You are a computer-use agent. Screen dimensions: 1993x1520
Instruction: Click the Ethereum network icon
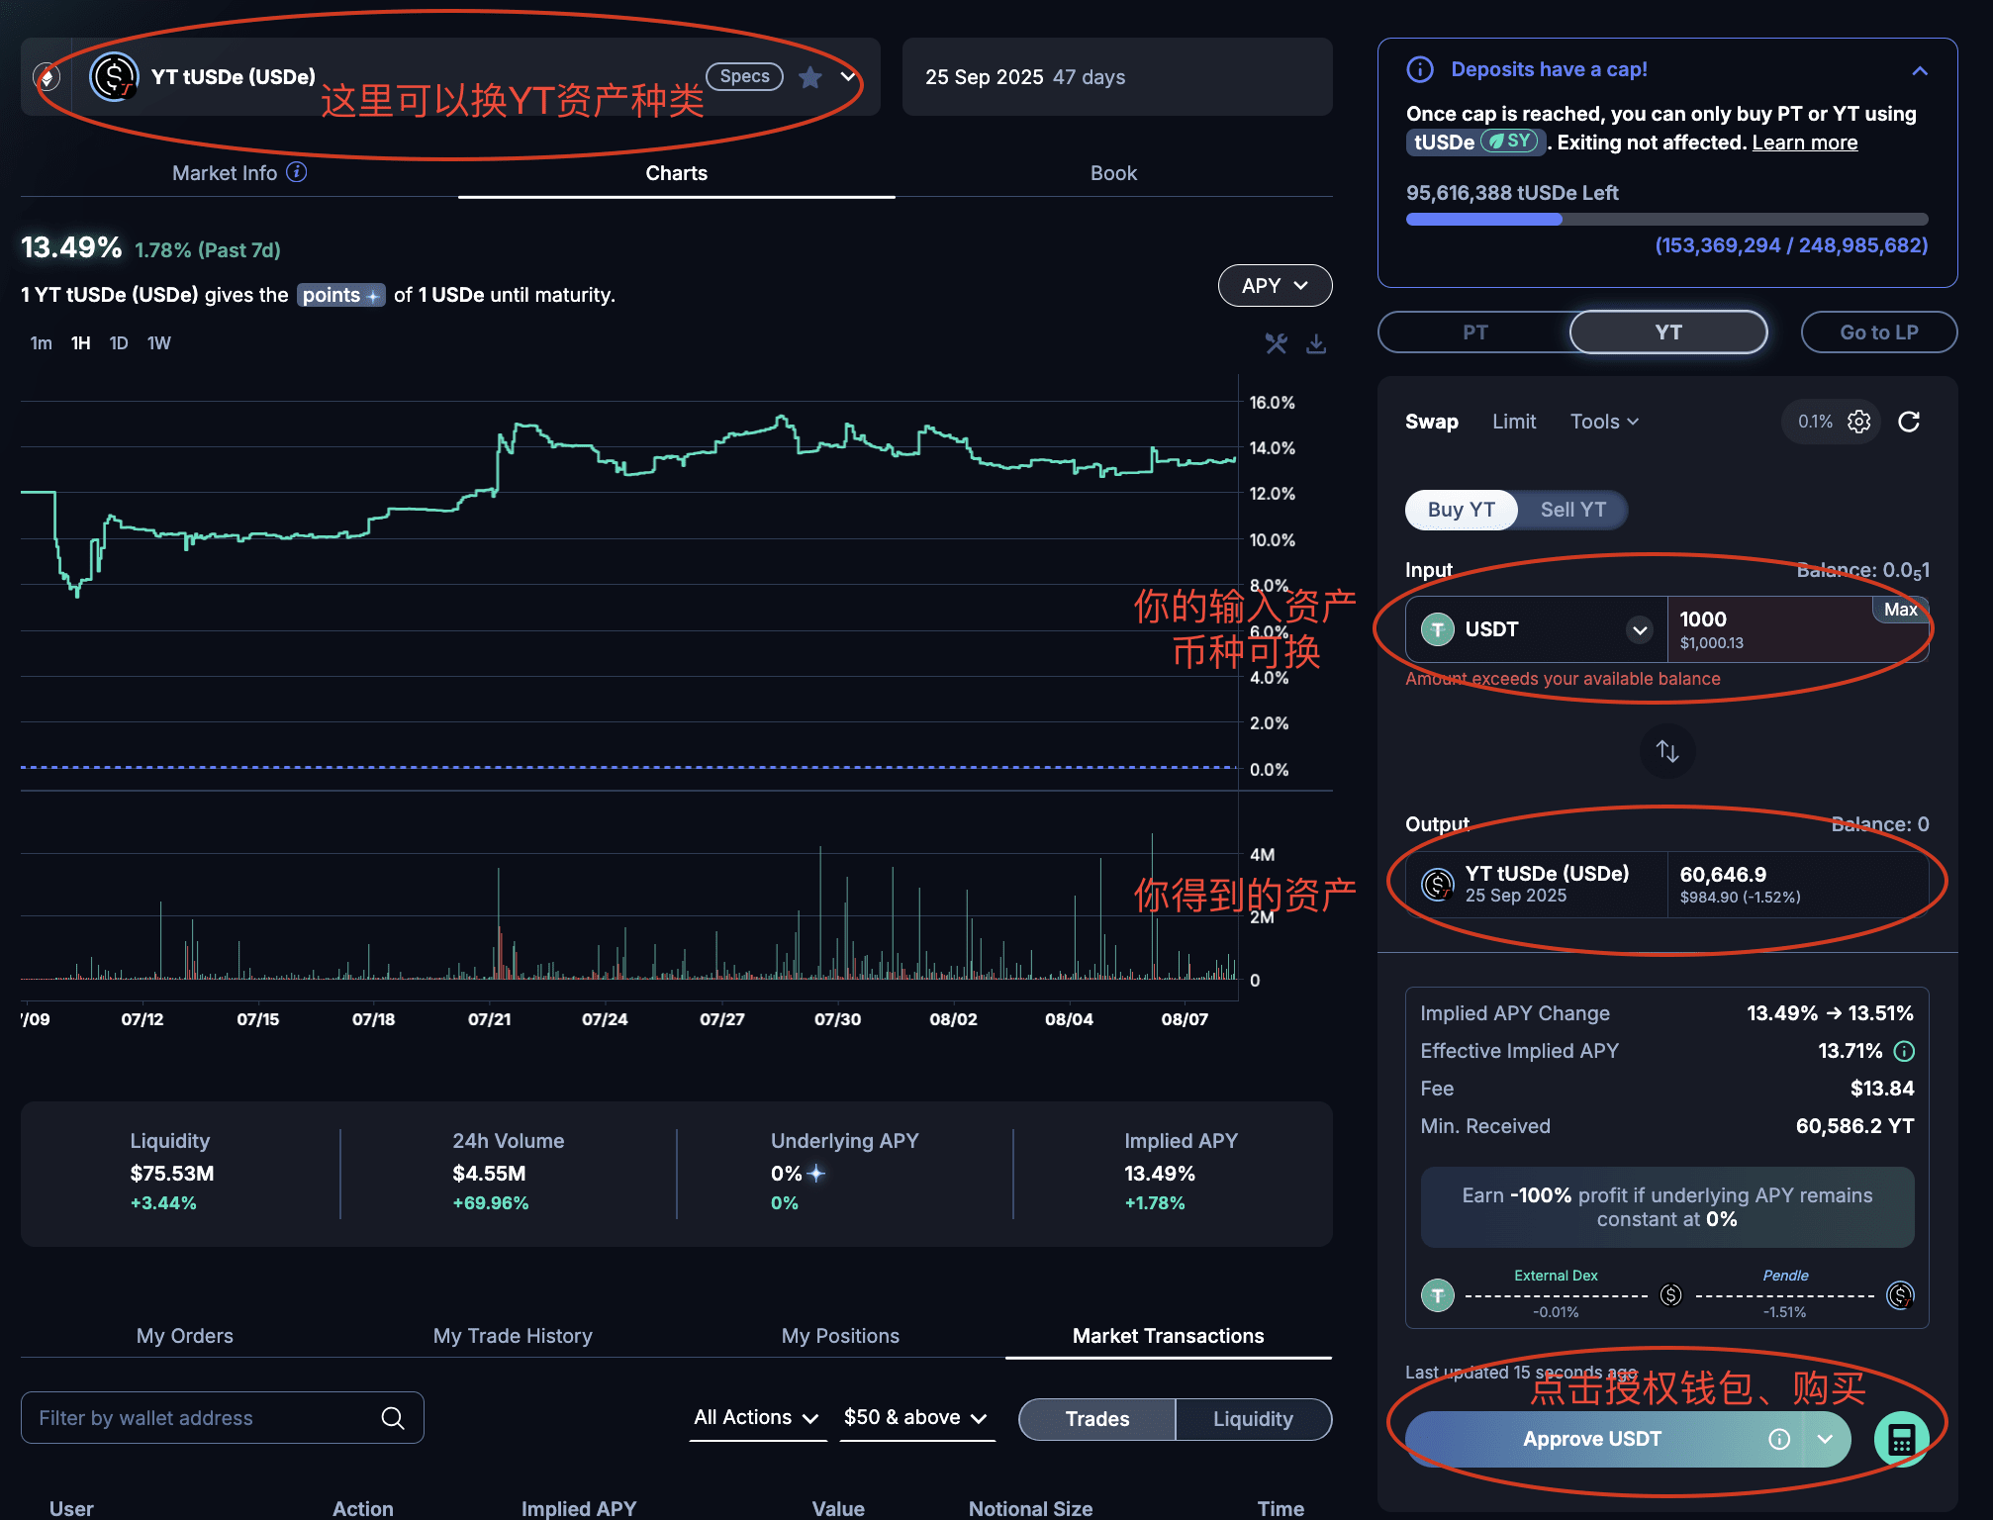point(47,76)
